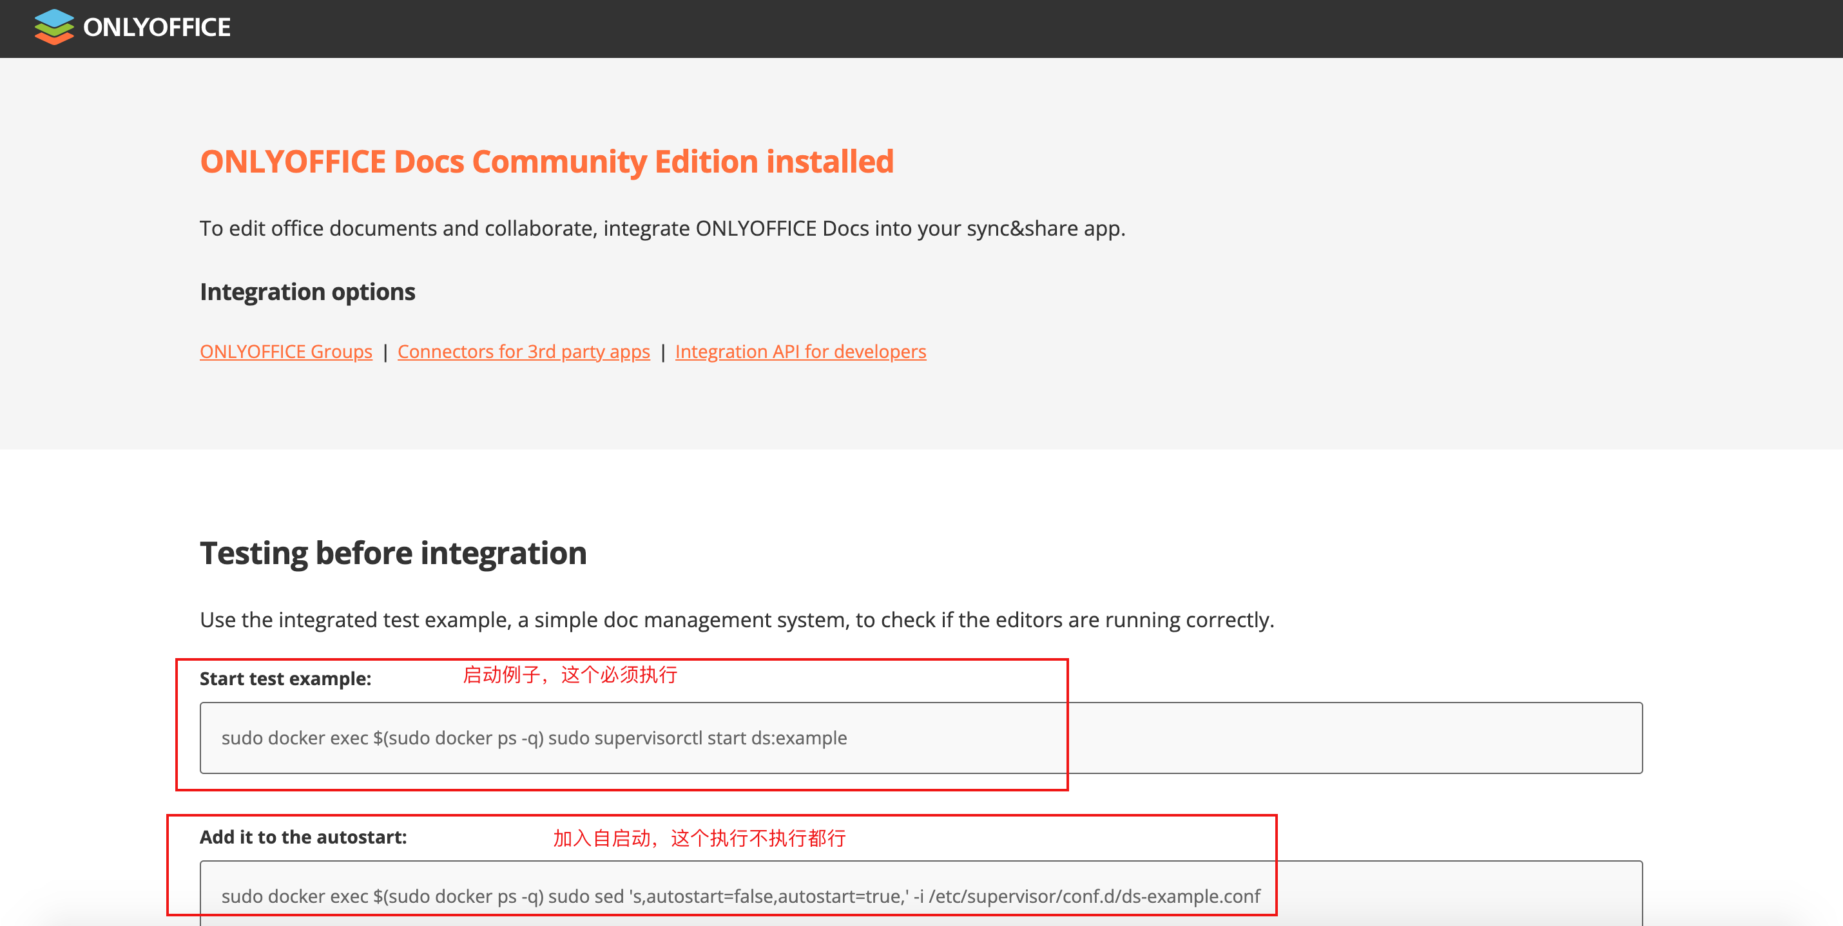Click the autostart sed command field

740,896
